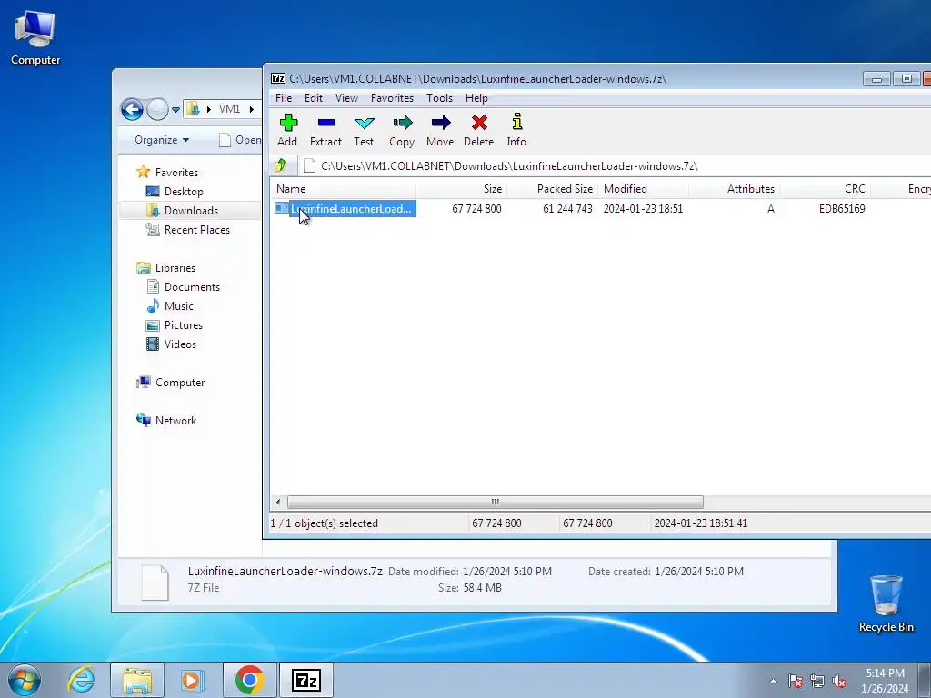Viewport: 931px width, 698px height.
Task: Sort by the CRC column header
Action: (x=825, y=189)
